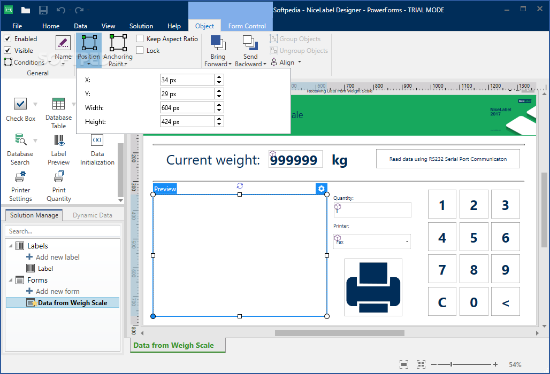This screenshot has width=550, height=374.
Task: Click the X position input field
Action: point(187,80)
